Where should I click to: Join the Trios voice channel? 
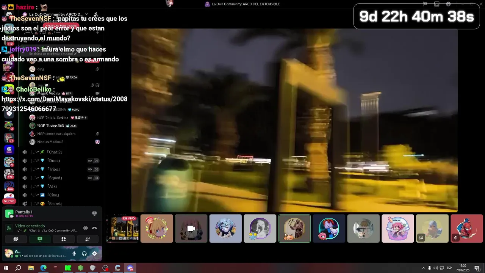61,169
